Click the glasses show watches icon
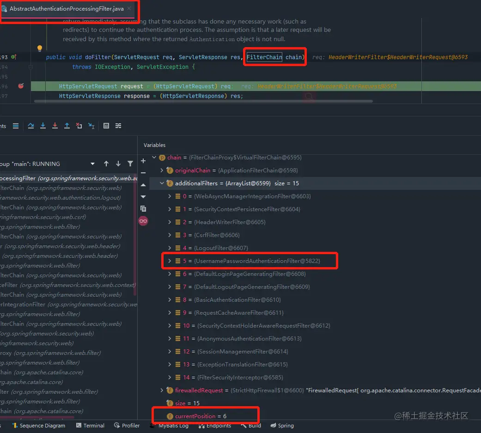The width and height of the screenshot is (481, 433). [143, 221]
